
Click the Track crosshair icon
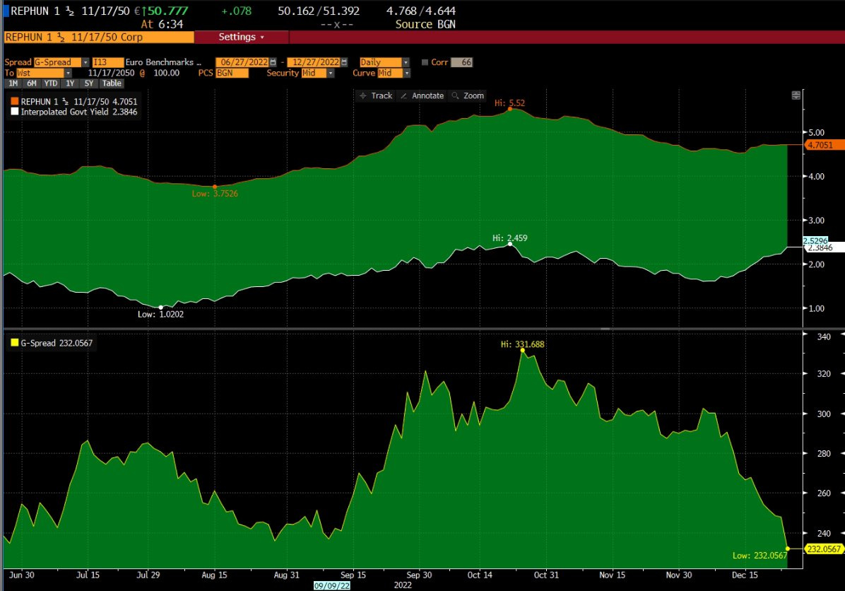coord(362,96)
